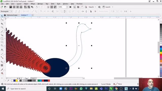Open the undo history dropdown arrow
Screen dimensions: 162x91
pos(39,7)
